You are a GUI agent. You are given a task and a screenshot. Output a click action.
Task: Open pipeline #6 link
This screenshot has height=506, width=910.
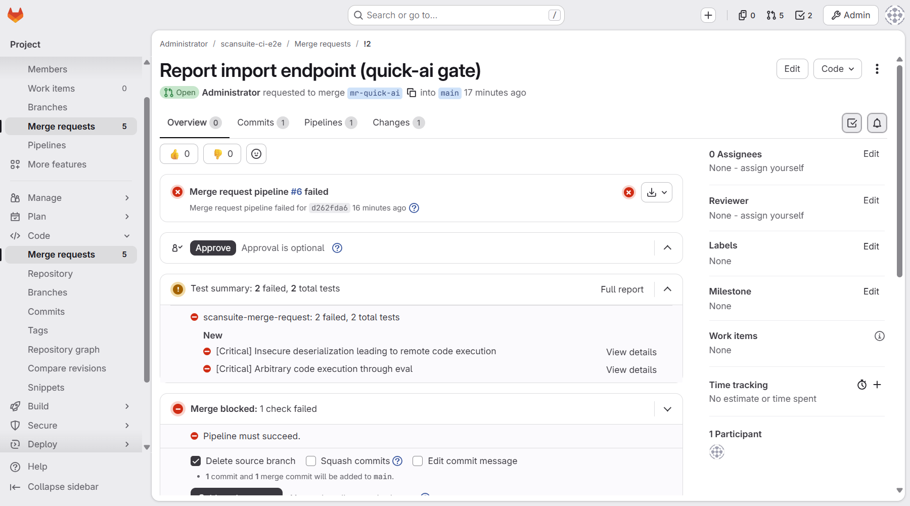(296, 192)
